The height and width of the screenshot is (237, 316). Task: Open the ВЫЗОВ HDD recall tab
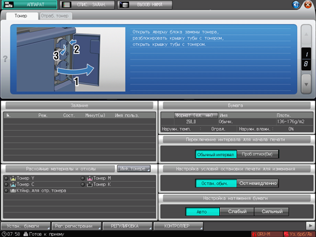click(x=145, y=4)
